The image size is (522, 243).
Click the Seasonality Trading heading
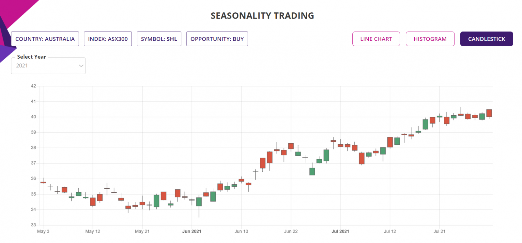pos(262,16)
